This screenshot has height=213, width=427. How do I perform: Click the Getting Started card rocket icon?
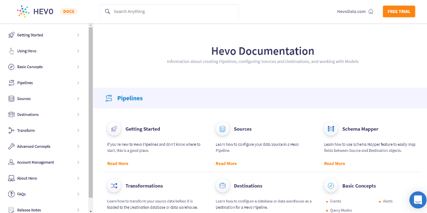(114, 129)
